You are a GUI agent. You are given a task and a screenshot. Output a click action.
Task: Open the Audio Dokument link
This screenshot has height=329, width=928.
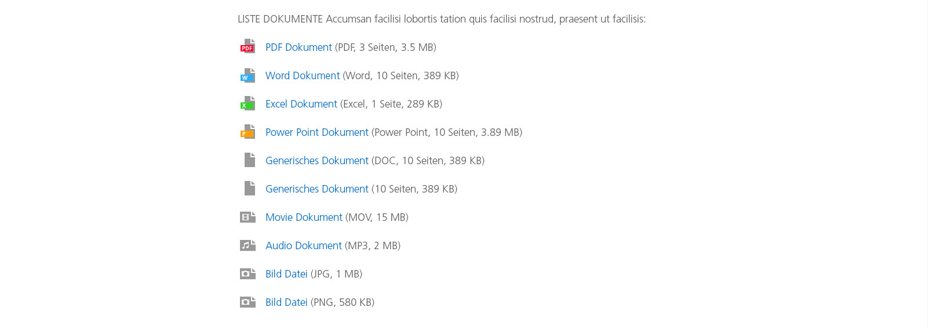pyautogui.click(x=304, y=246)
